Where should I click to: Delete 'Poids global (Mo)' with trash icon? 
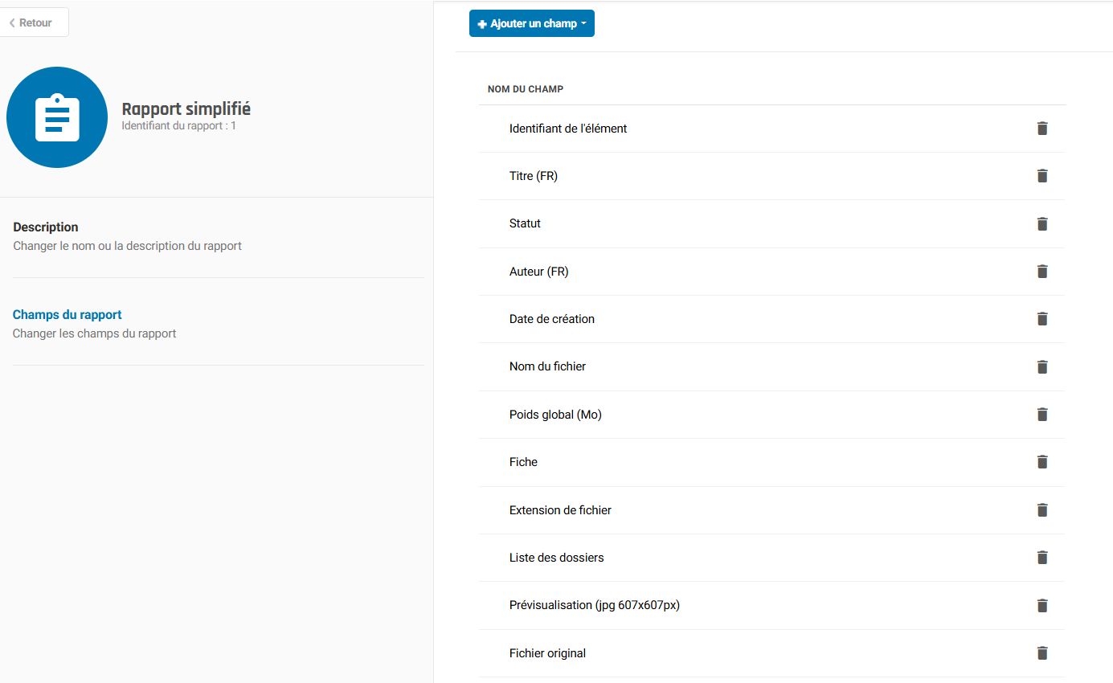point(1042,415)
